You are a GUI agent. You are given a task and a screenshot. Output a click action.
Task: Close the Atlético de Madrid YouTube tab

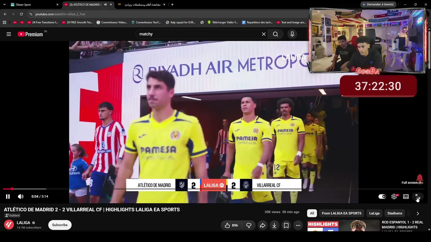[x=111, y=5]
